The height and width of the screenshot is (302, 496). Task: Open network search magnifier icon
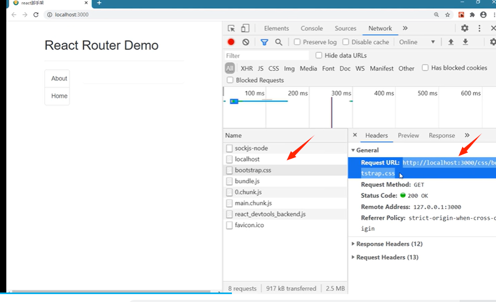coord(279,42)
